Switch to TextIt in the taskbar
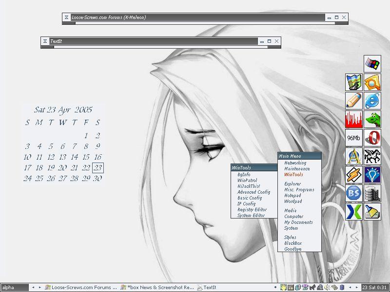390x292 pixels. pyautogui.click(x=210, y=288)
